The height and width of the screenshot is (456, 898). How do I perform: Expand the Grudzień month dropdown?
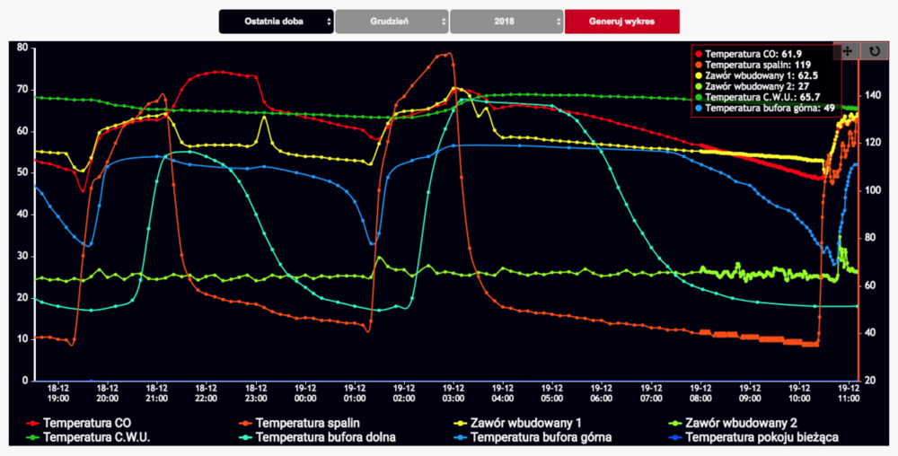(392, 22)
